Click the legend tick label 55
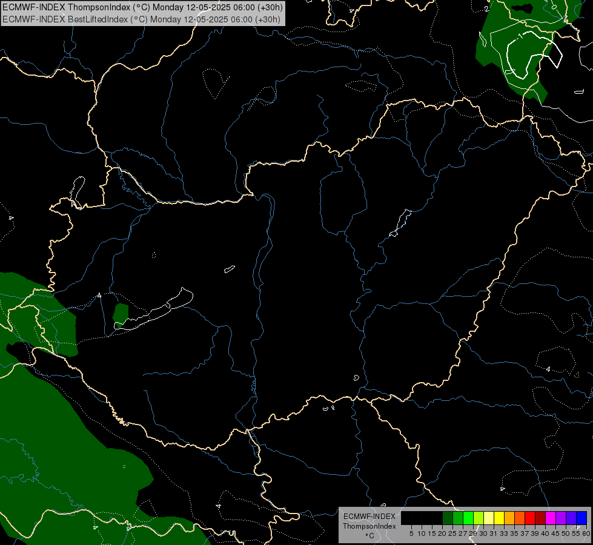Viewport: 593px width, 545px height. click(577, 533)
